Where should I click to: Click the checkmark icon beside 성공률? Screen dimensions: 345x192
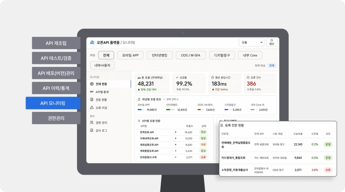(x=177, y=77)
